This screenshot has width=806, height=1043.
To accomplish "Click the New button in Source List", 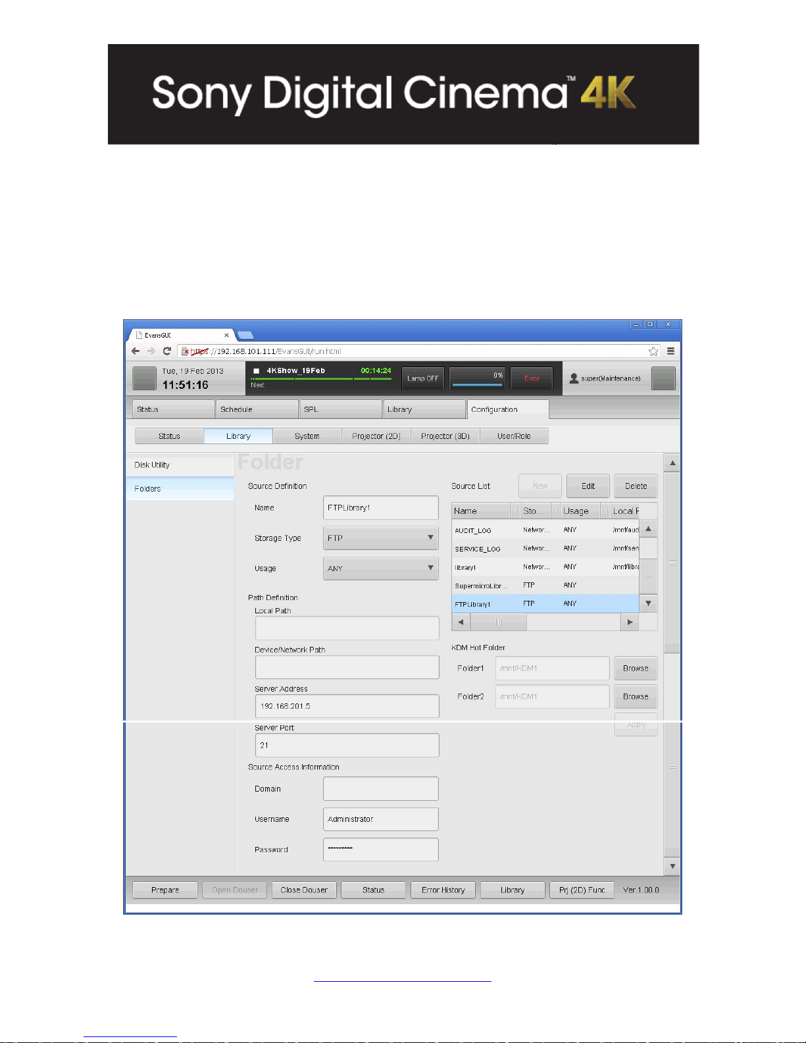I will point(540,486).
